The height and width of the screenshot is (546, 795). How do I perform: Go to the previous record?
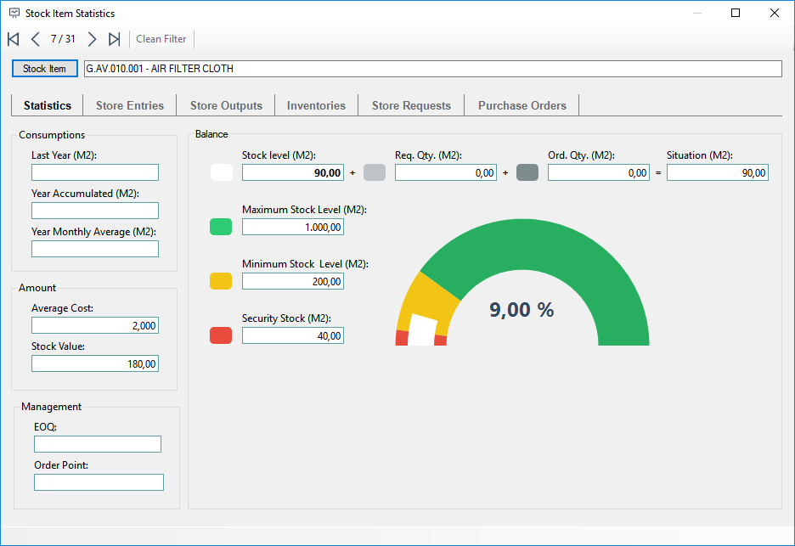coord(36,39)
